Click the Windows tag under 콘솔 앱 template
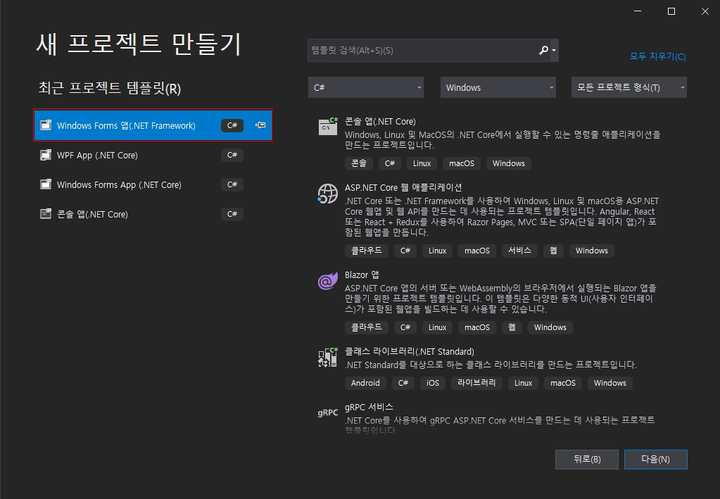This screenshot has width=720, height=499. tap(508, 163)
